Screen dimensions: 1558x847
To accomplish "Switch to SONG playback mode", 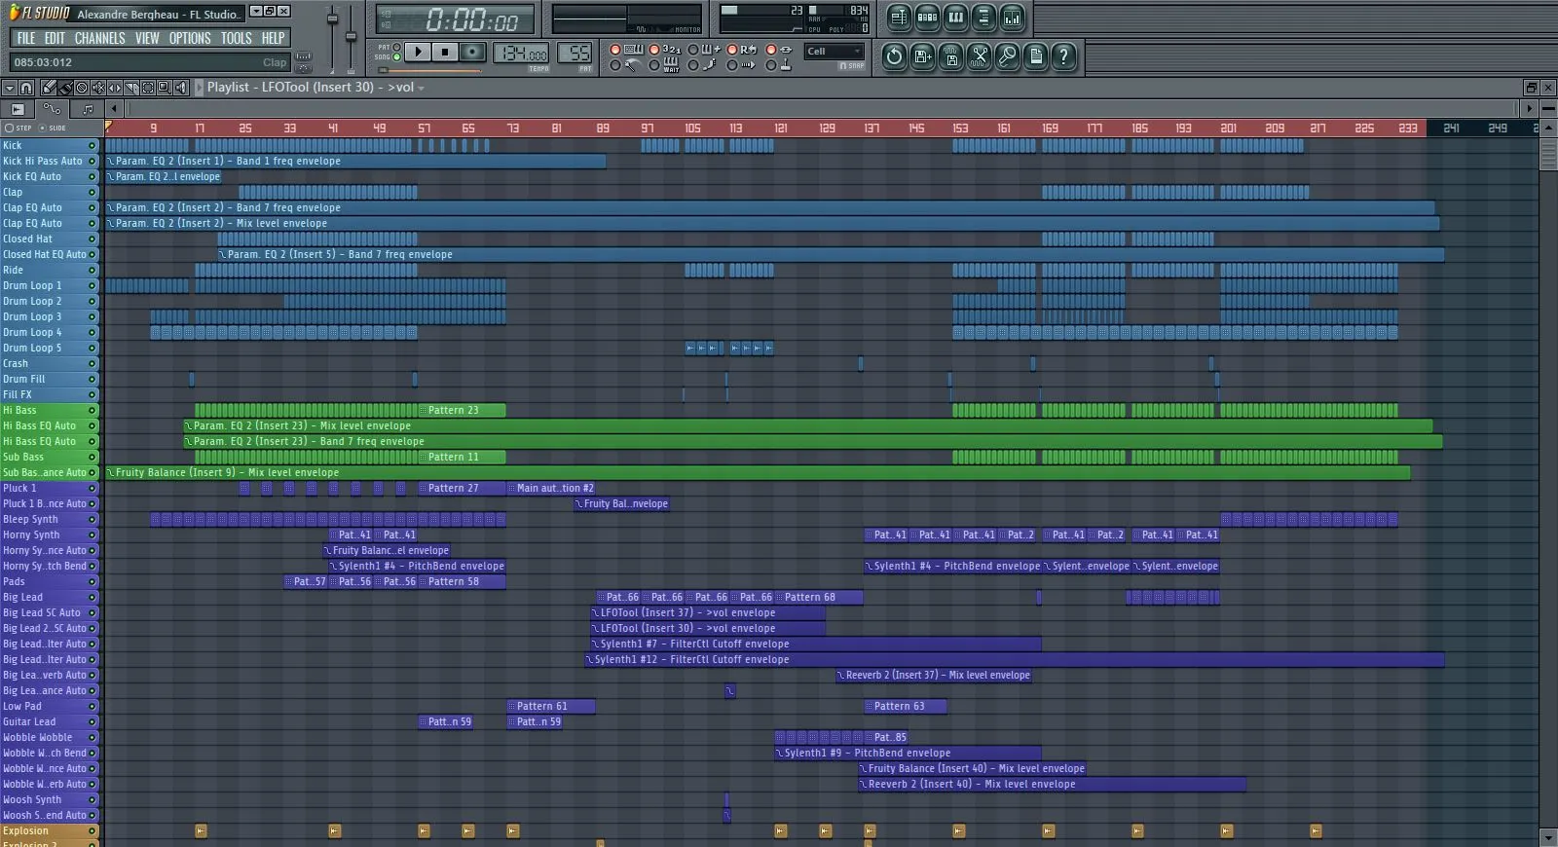I will [396, 57].
